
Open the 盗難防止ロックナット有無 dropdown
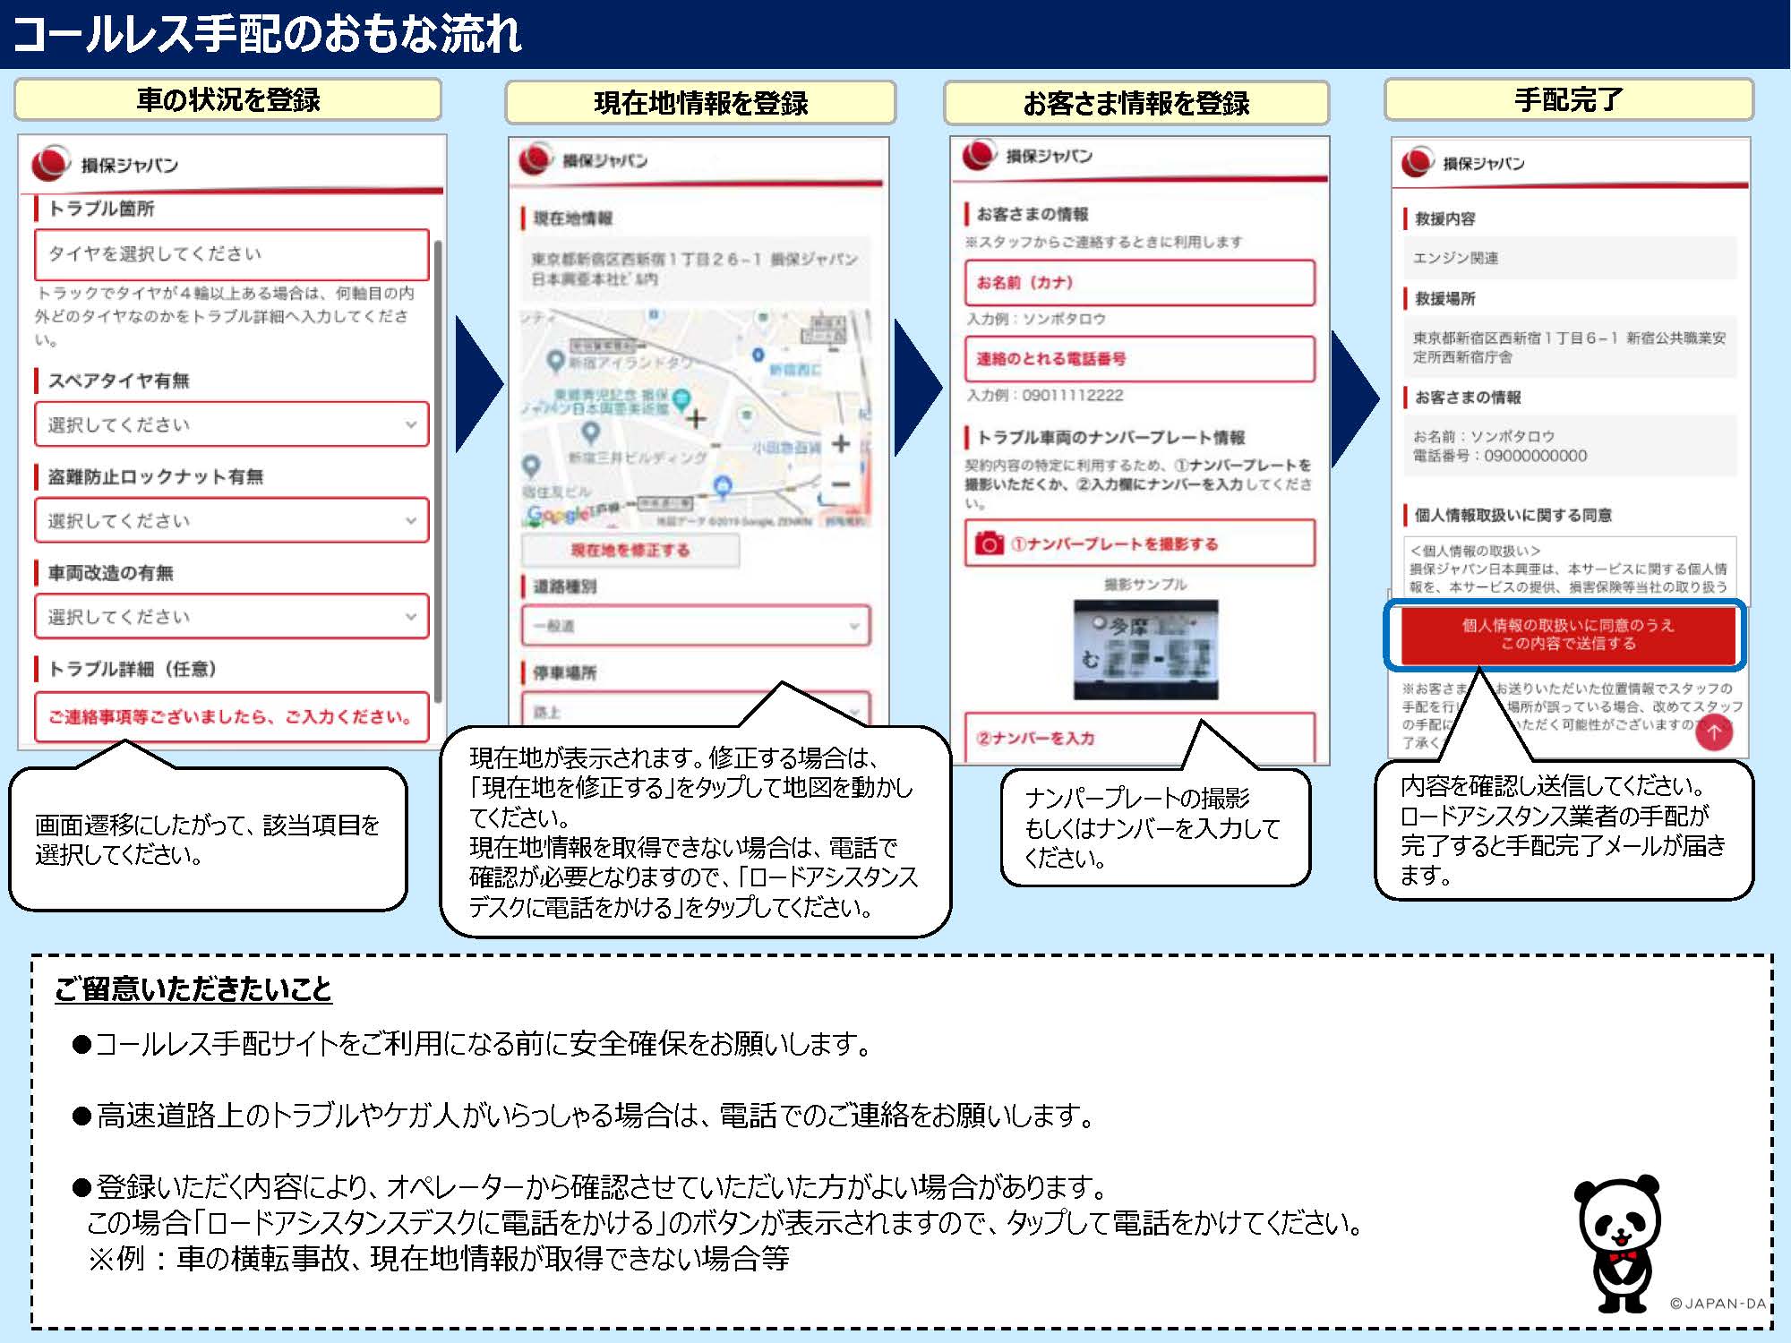[x=231, y=520]
